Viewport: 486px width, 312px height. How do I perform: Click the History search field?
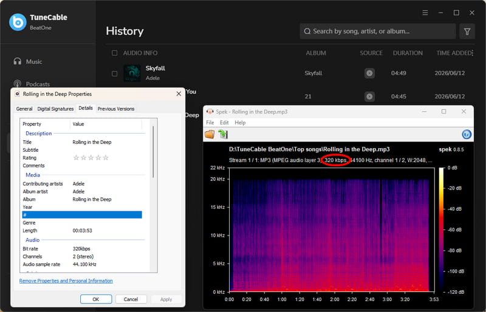[377, 32]
